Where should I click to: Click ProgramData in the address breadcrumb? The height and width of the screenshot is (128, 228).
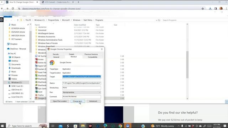[x=53, y=20]
